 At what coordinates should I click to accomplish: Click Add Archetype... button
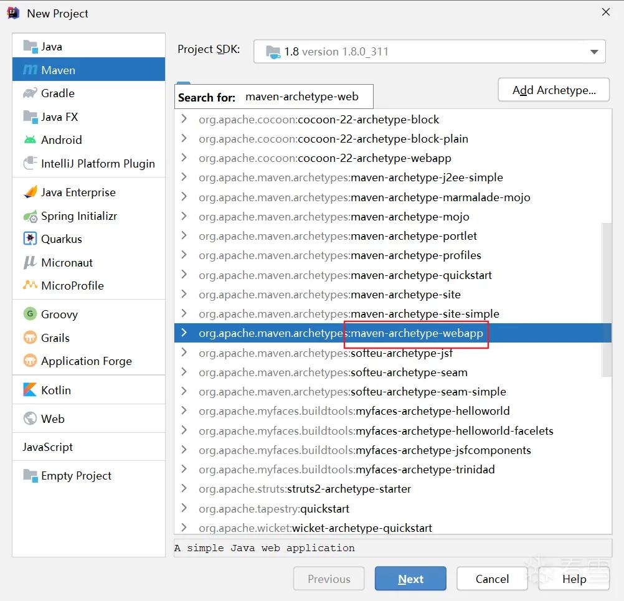click(x=554, y=90)
